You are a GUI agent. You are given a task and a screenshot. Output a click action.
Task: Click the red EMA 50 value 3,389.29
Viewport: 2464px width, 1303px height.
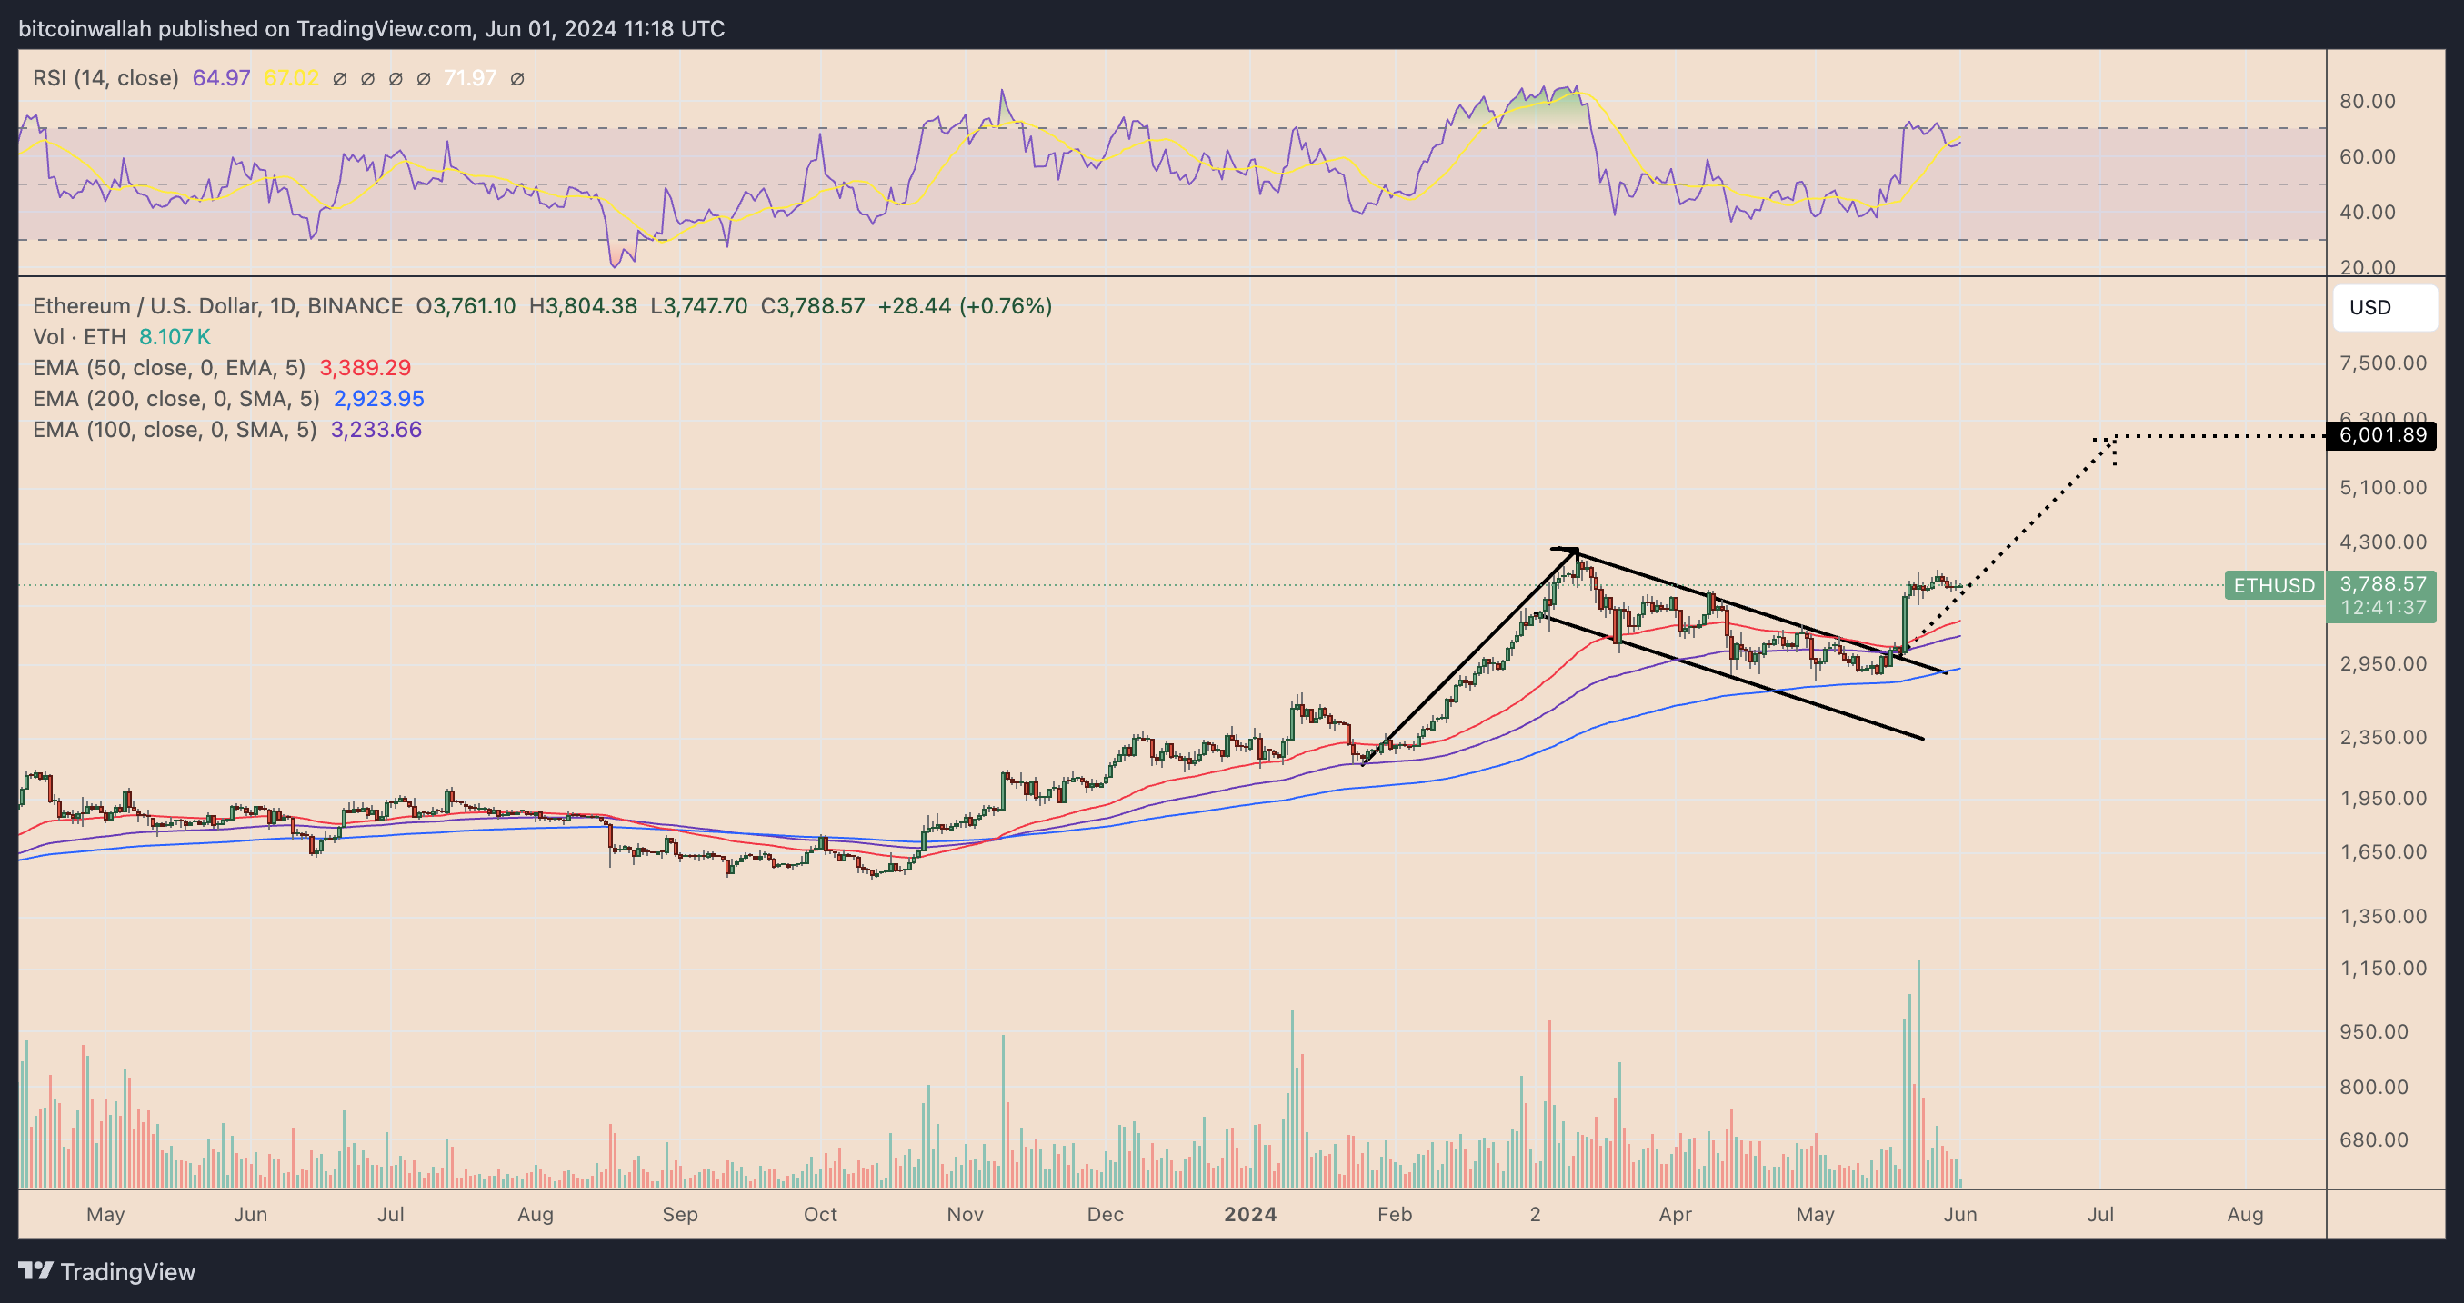tap(366, 368)
